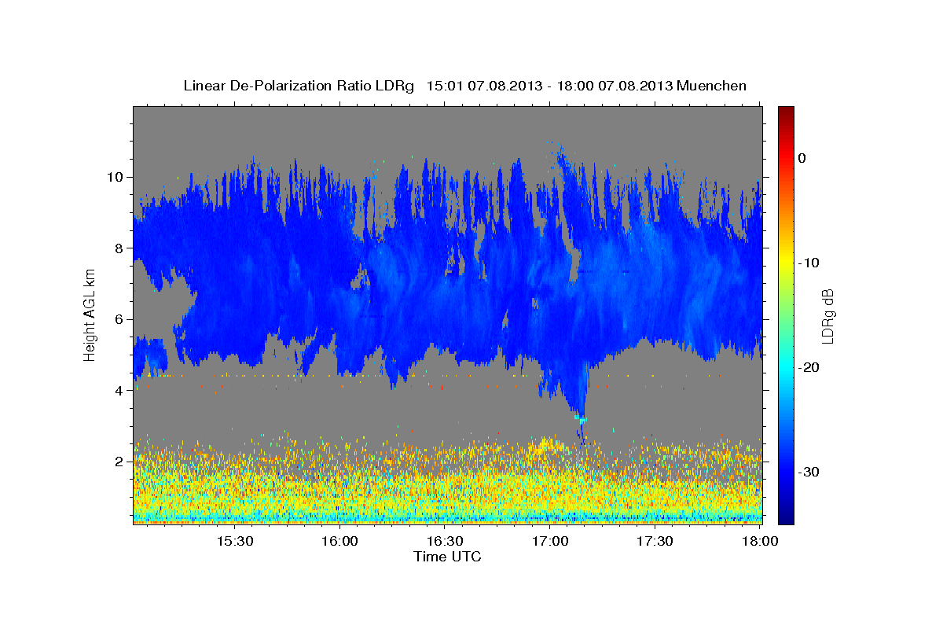The image size is (943, 629).
Task: Click the 16:00 time tick label
Action: pos(339,542)
